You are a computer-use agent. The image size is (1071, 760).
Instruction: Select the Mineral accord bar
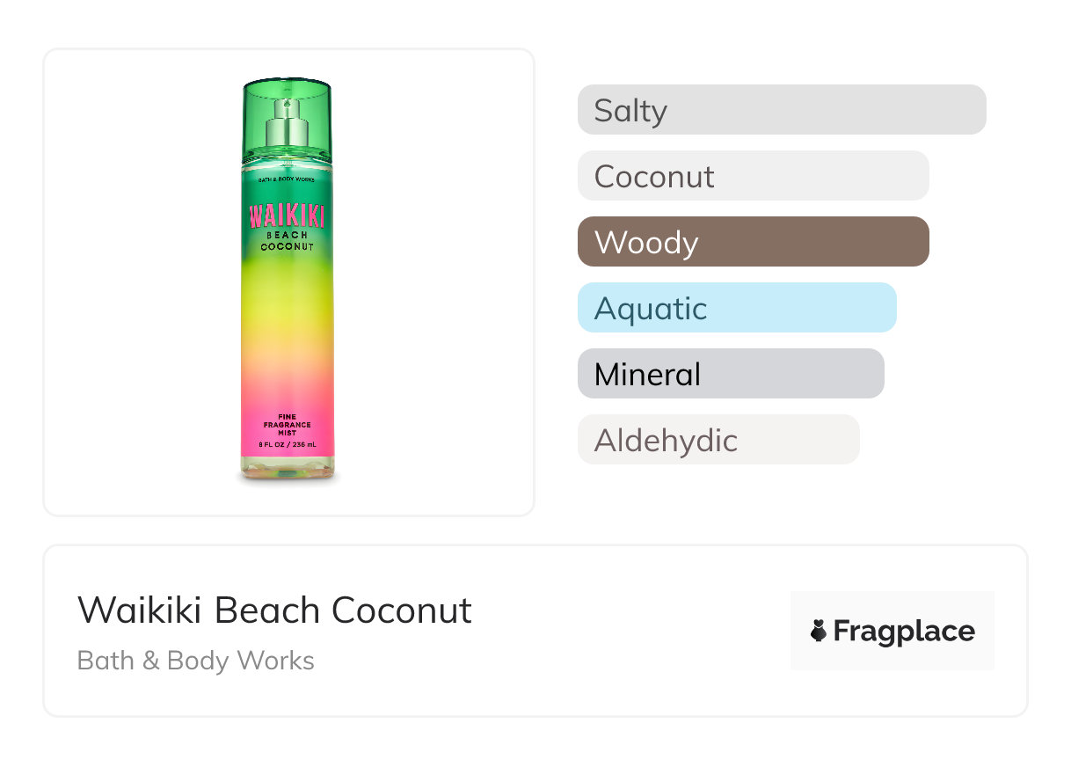pyautogui.click(x=730, y=374)
